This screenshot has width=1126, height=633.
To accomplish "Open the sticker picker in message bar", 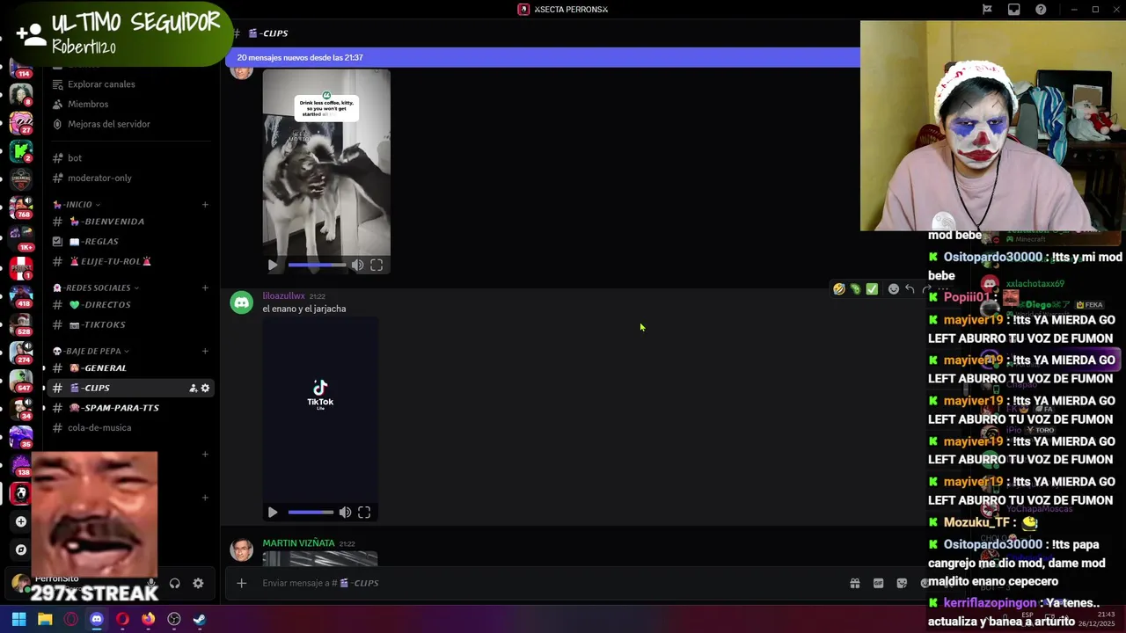I will click(x=902, y=583).
